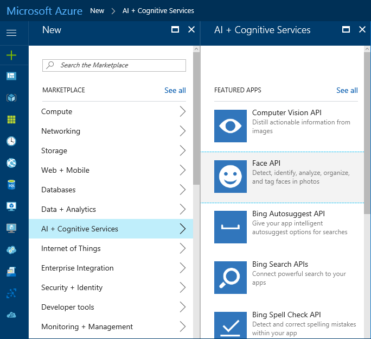The width and height of the screenshot is (371, 339).
Task: Open Virtual machines (classic) monitor icon
Action: click(x=11, y=206)
